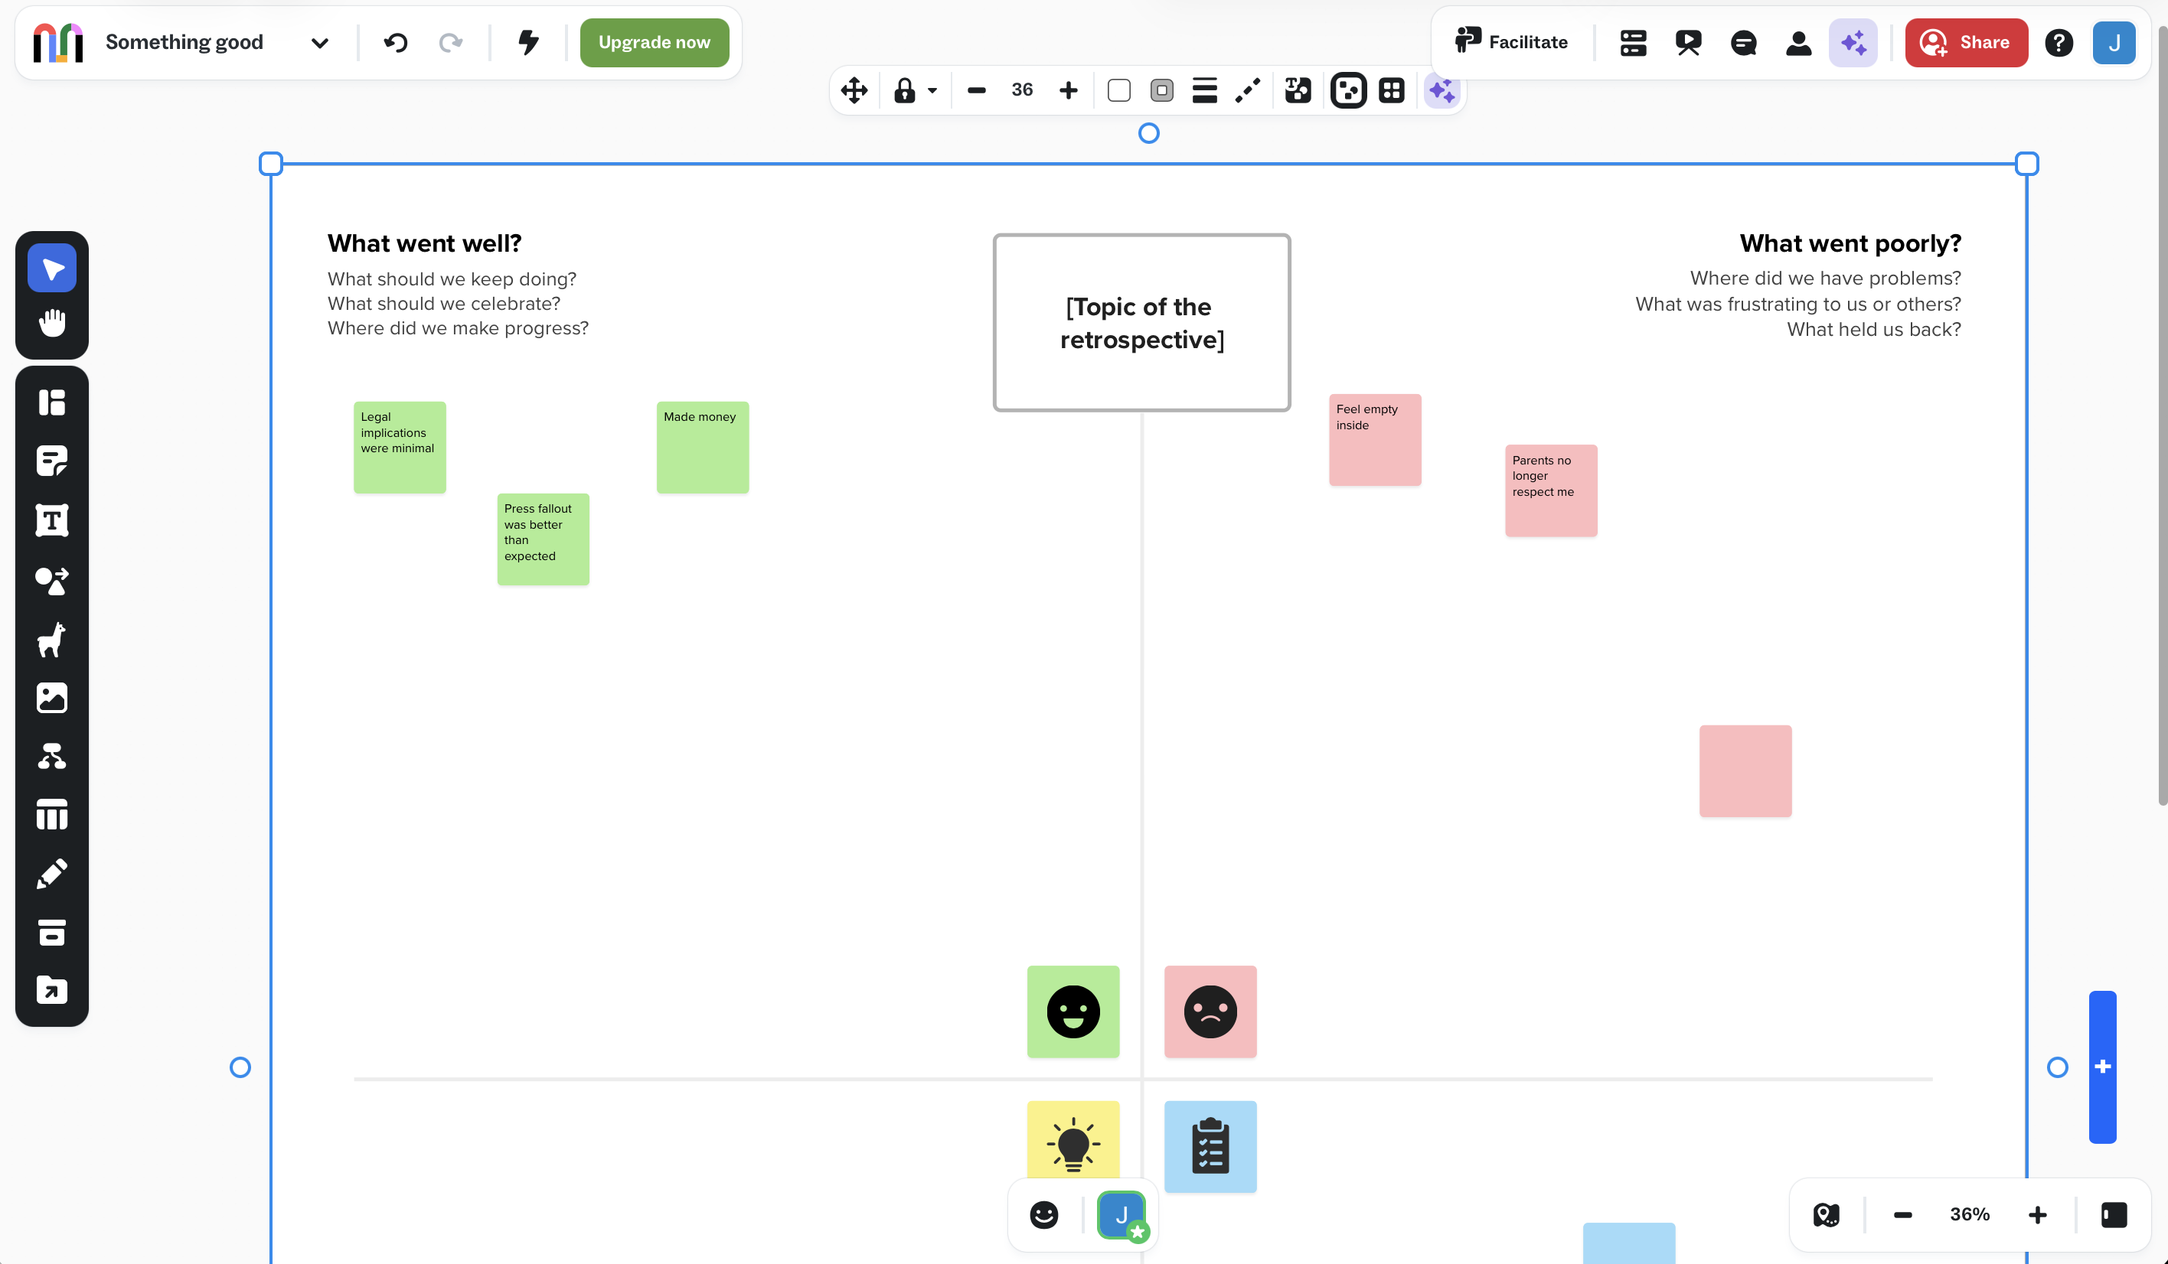The image size is (2168, 1264).
Task: Toggle the filled square background option
Action: [1161, 90]
